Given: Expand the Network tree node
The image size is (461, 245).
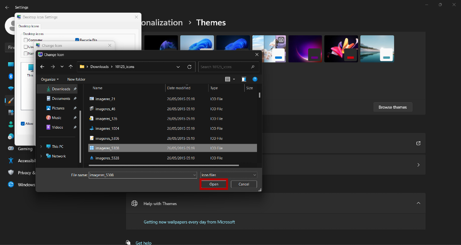Looking at the screenshot, I should click(x=41, y=156).
